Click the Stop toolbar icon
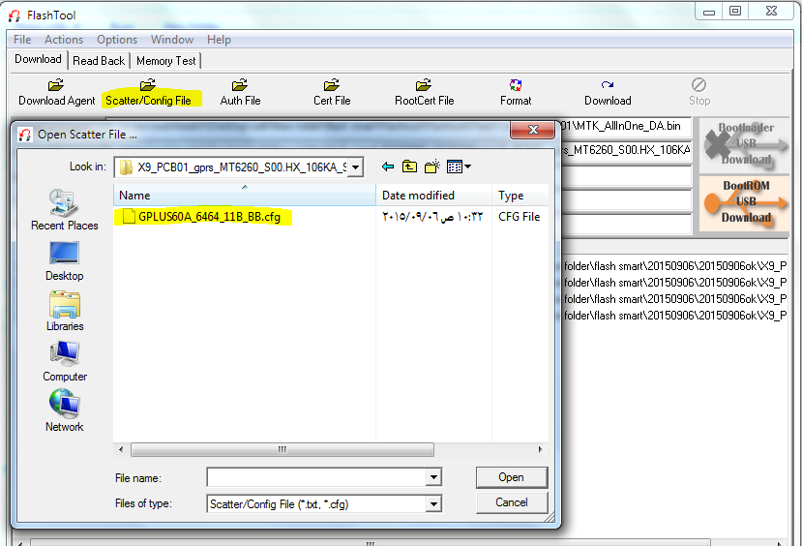The image size is (802, 546). (699, 93)
